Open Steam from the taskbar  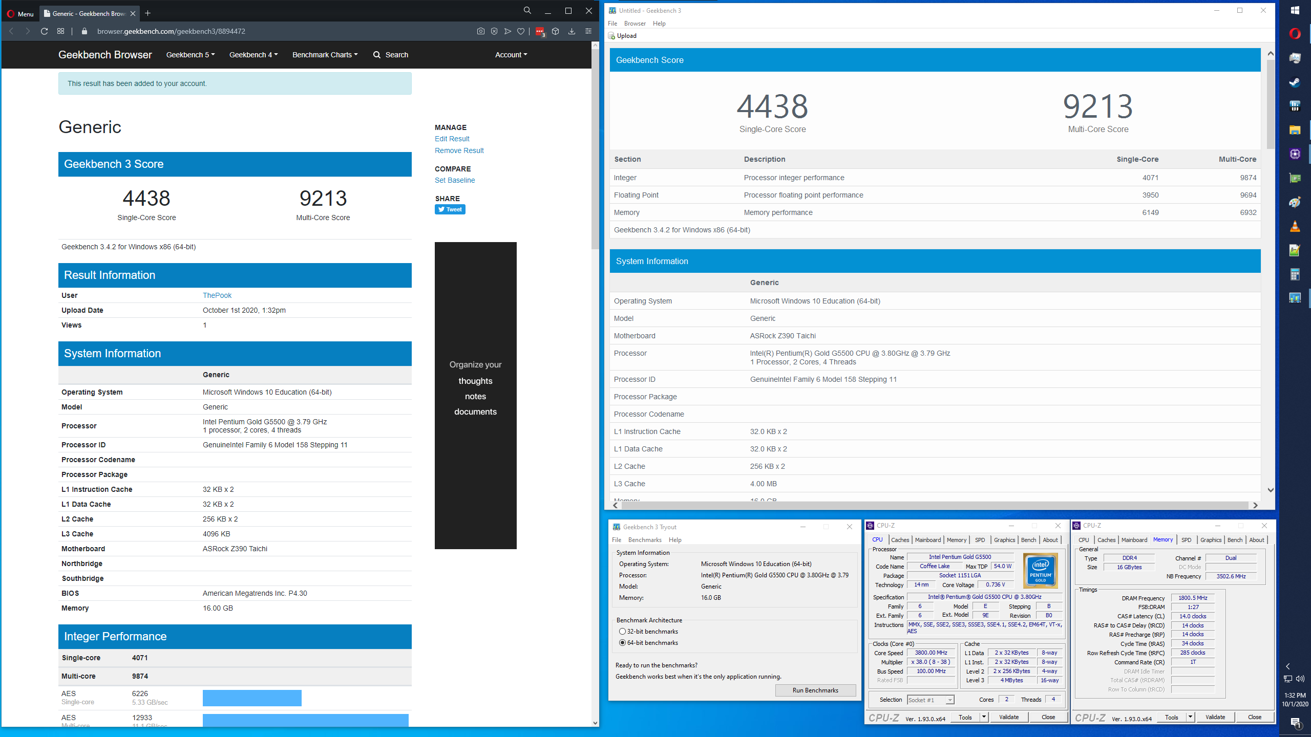point(1295,82)
